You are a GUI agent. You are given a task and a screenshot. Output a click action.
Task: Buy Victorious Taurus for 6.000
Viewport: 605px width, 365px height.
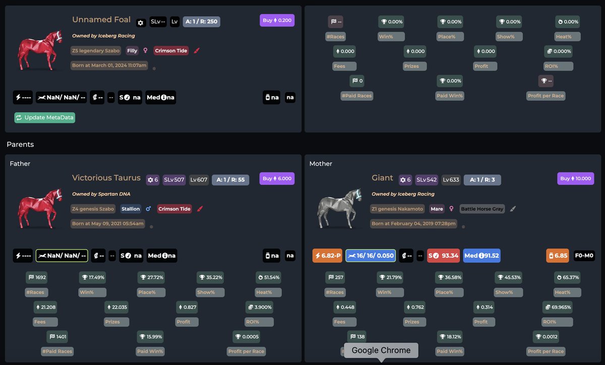[x=277, y=178]
